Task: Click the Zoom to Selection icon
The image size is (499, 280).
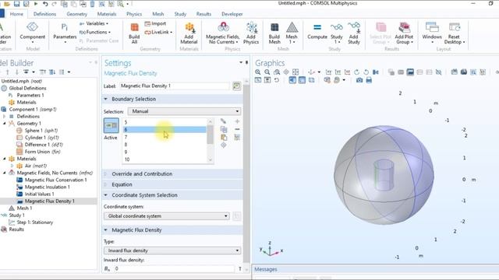Action: [x=224, y=145]
